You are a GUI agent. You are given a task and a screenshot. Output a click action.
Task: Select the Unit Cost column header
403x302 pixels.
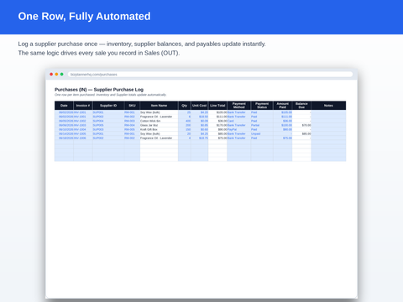[x=200, y=106]
